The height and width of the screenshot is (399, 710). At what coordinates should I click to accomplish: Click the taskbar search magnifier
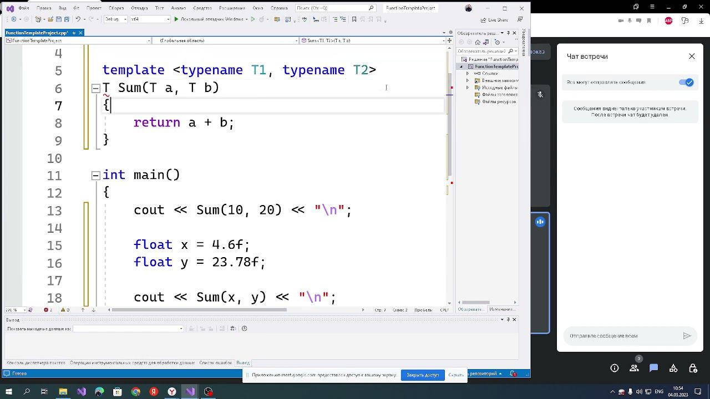pos(26,392)
